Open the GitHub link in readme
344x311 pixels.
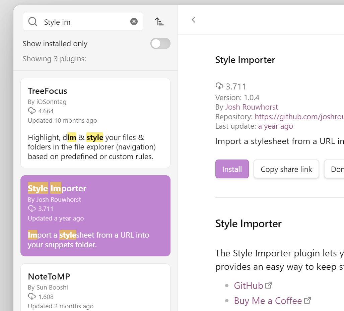point(249,286)
